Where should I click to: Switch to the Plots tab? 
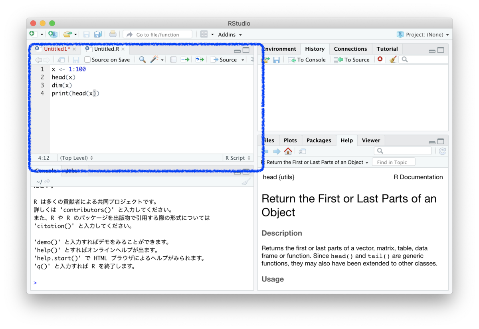tap(290, 141)
